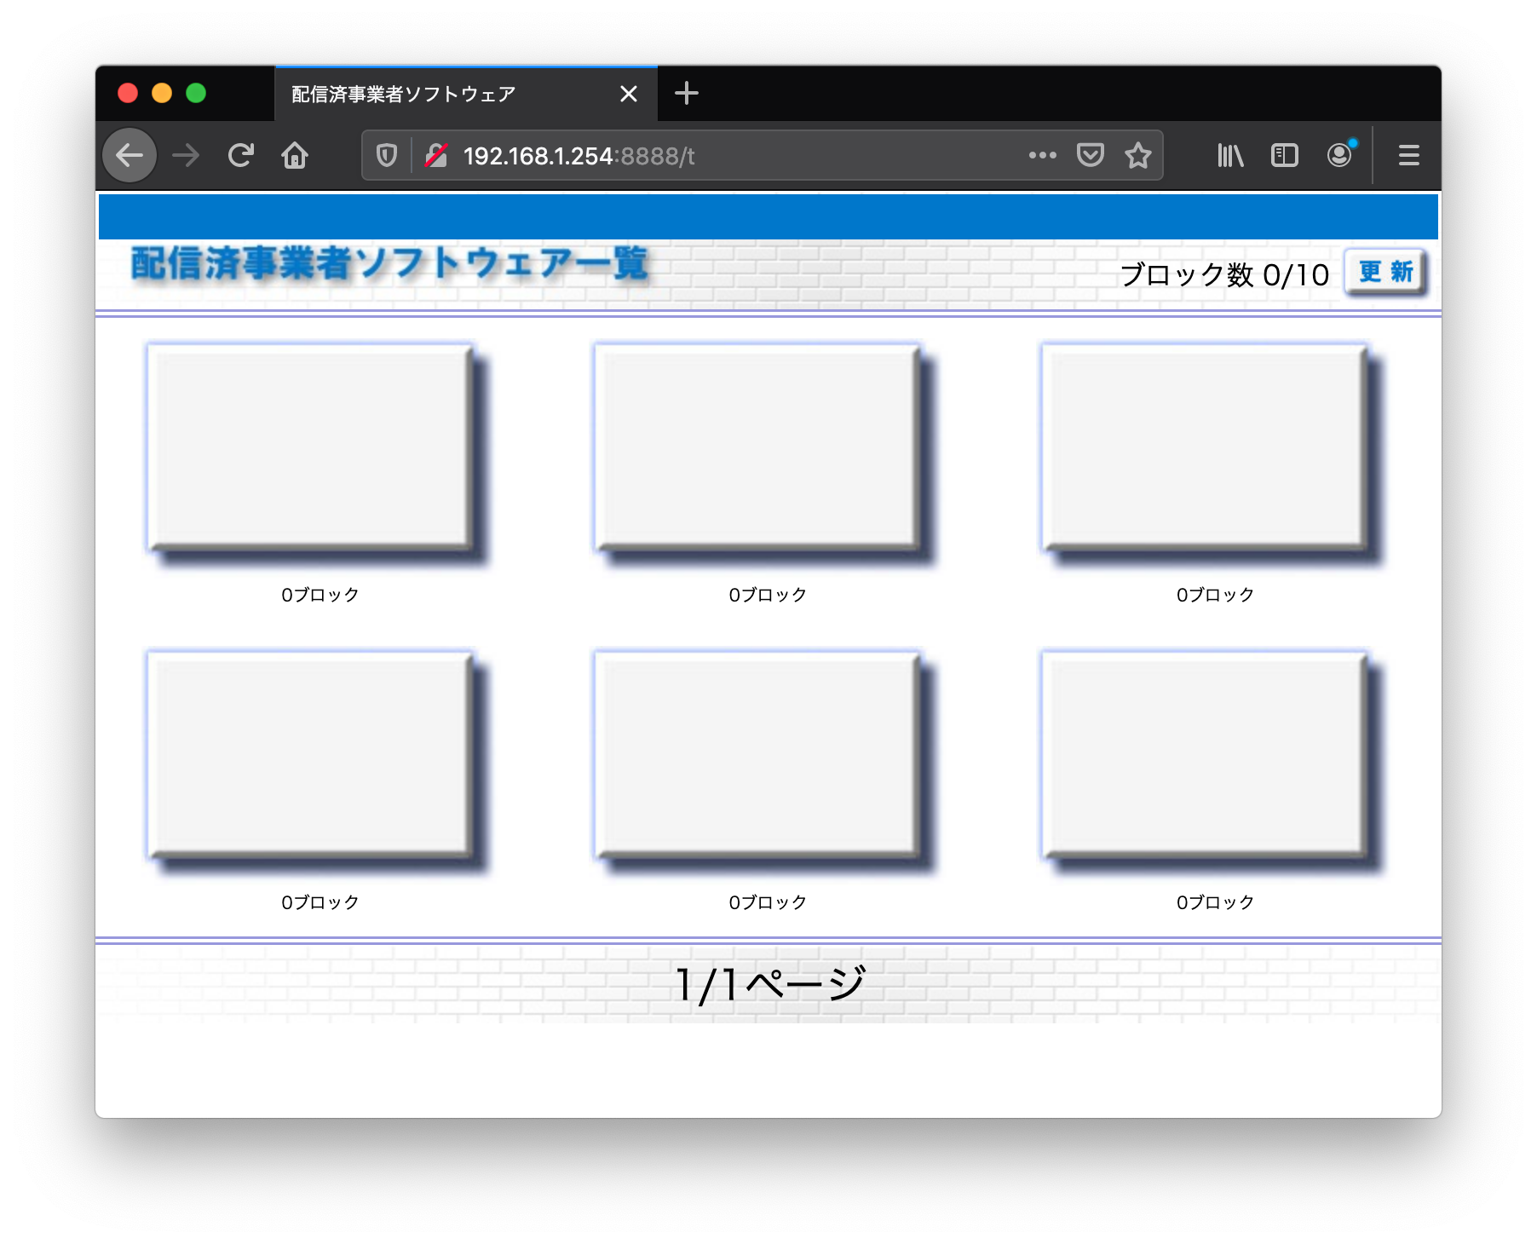Reload the current page
The image size is (1537, 1244).
point(241,155)
